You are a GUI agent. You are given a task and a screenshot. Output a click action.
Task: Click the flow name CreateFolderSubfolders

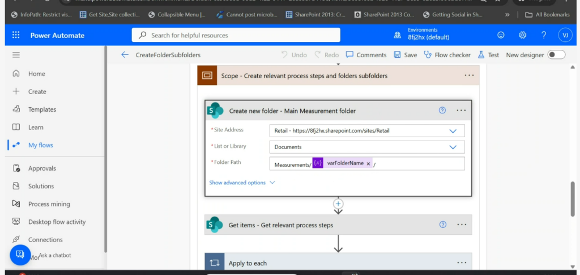click(168, 55)
